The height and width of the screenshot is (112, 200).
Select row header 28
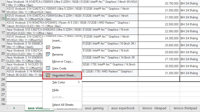tap(3, 99)
